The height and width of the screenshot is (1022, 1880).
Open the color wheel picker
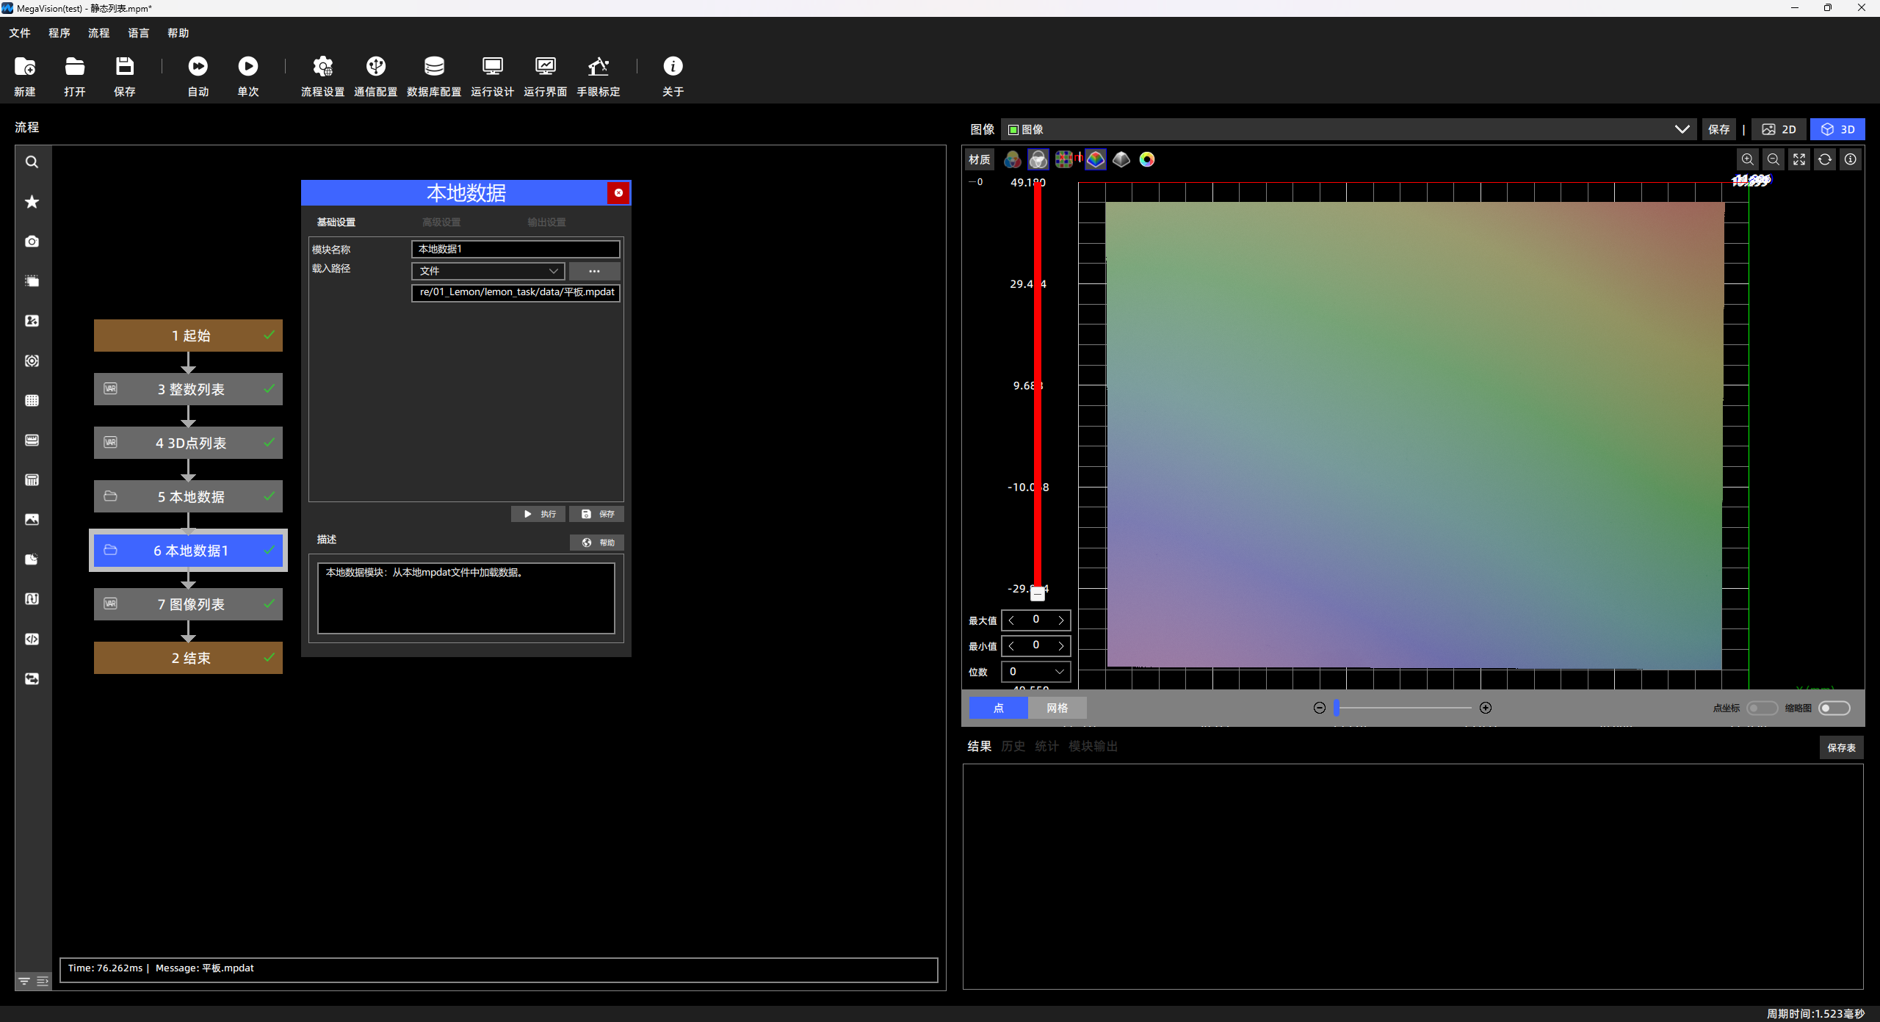point(1147,159)
